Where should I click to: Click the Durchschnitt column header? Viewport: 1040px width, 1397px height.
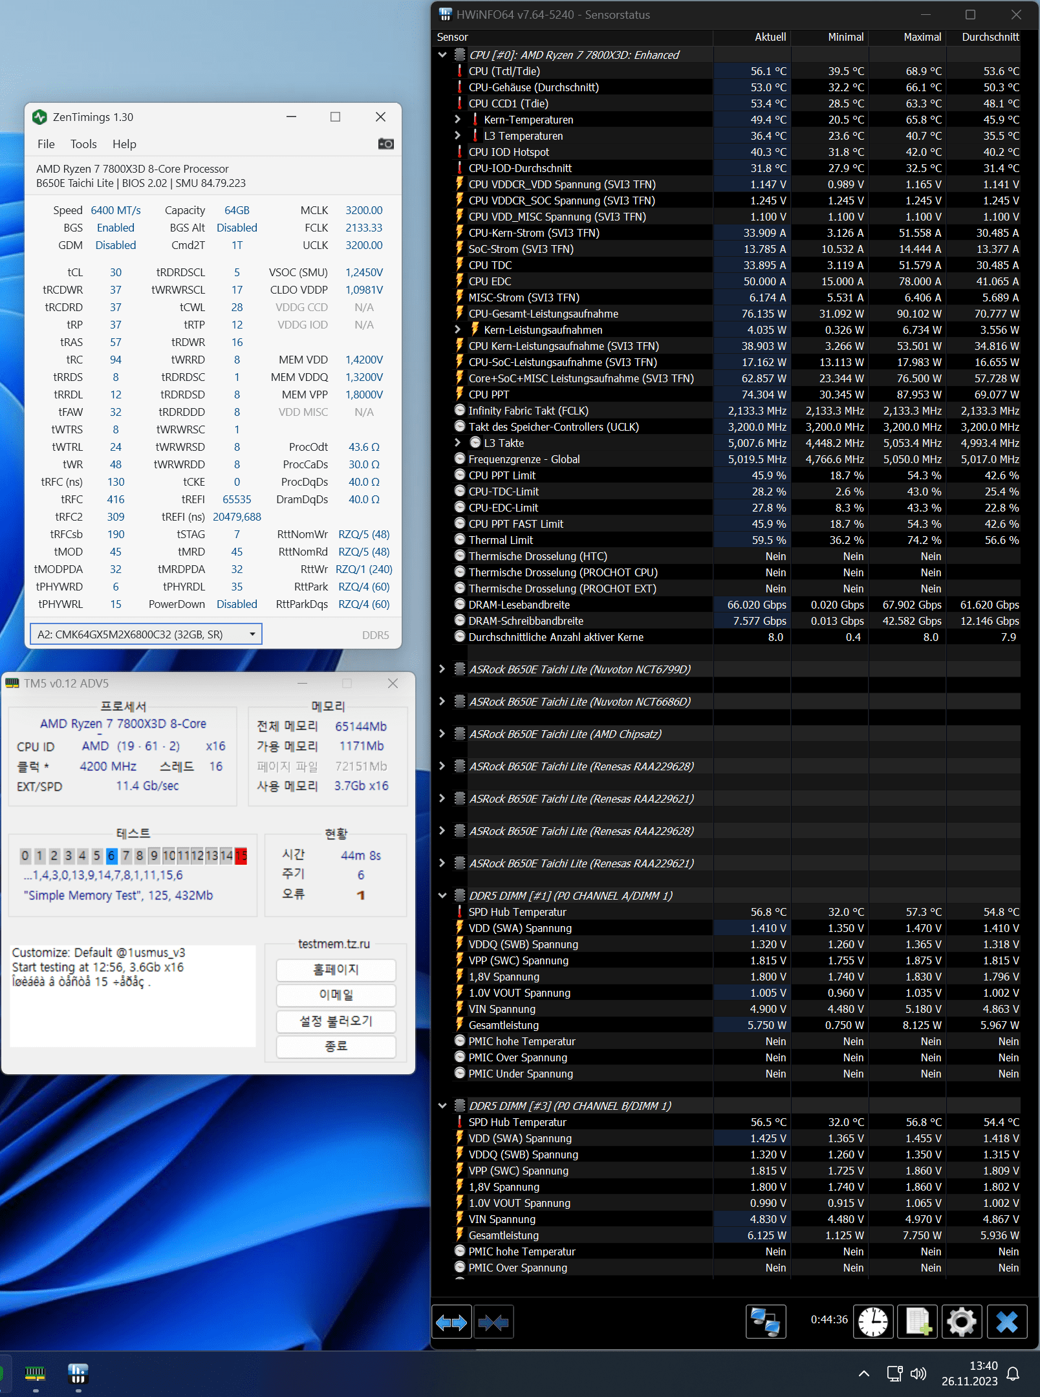coord(984,38)
